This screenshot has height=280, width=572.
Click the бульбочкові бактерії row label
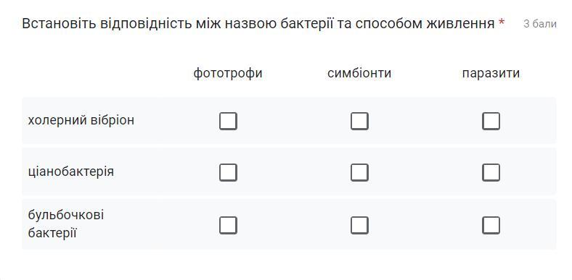[x=65, y=224]
